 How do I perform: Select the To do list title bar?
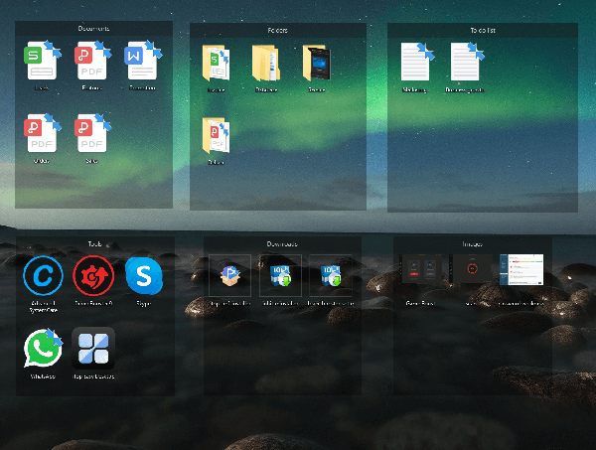(483, 31)
